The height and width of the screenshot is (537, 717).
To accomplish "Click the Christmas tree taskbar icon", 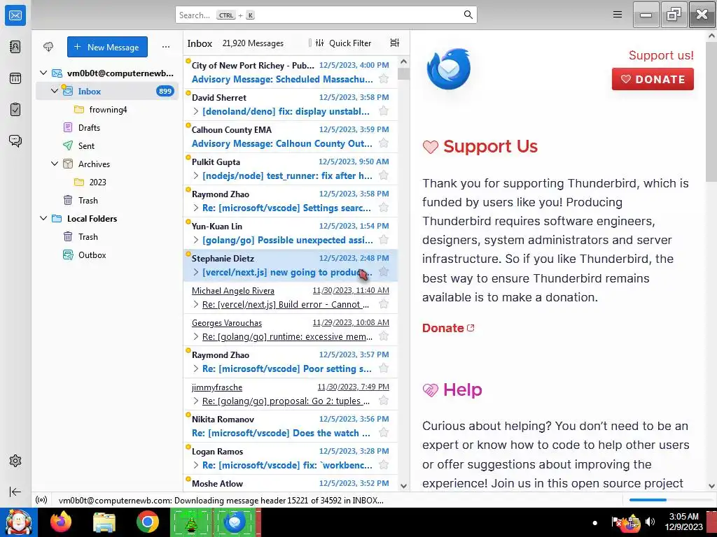I will tap(190, 522).
